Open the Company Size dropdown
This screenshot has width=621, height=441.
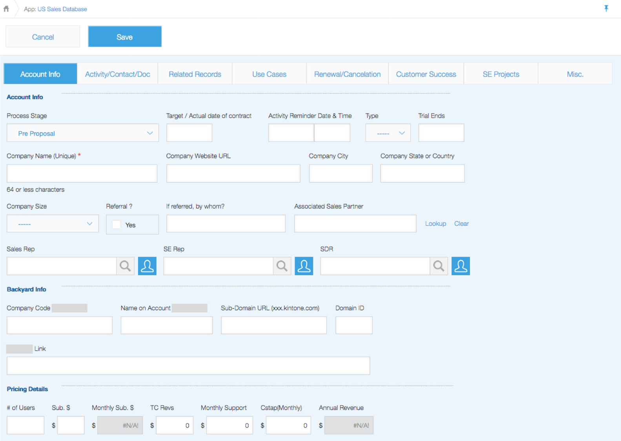coord(53,224)
